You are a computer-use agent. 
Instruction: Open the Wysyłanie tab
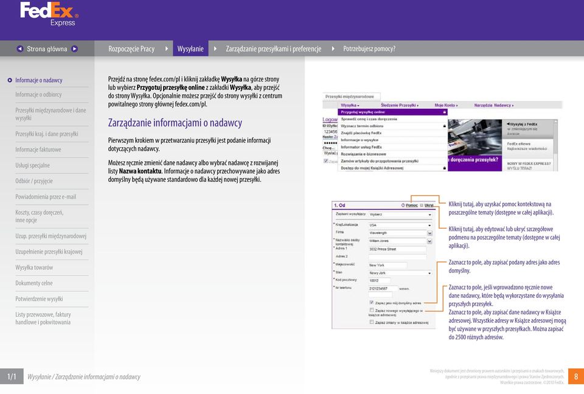coord(190,49)
